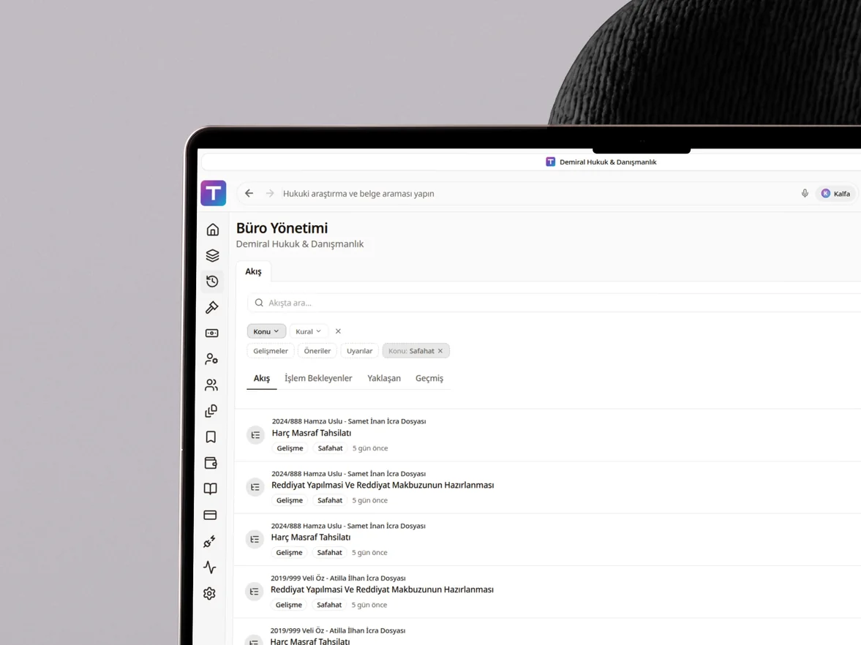The image size is (861, 645).
Task: Open the plug integrations icon in sidebar
Action: pos(210,541)
